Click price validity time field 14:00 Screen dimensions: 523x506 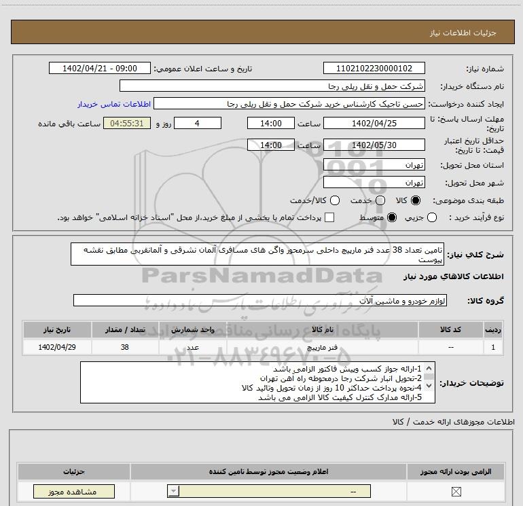click(271, 145)
